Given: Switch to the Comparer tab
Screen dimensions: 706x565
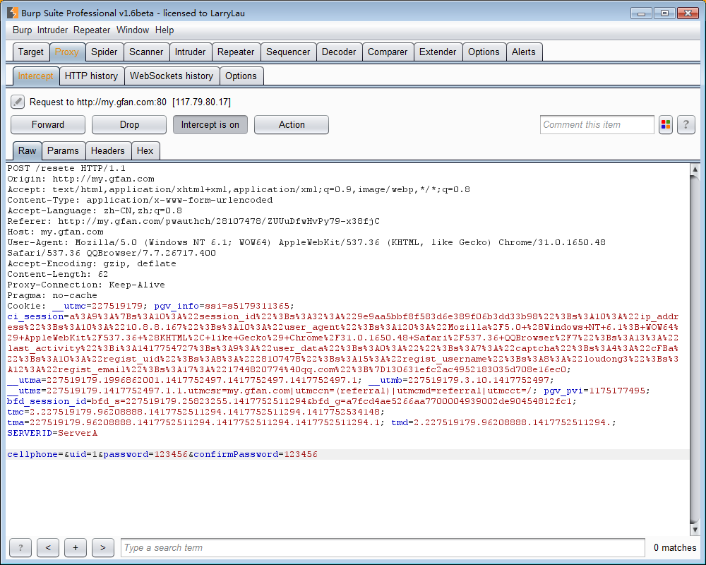Looking at the screenshot, I should pos(387,52).
